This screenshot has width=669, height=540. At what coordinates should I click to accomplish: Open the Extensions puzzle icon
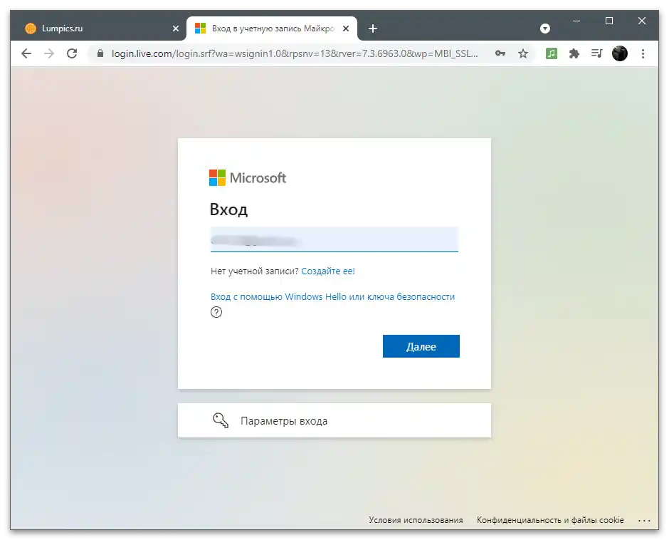(574, 53)
